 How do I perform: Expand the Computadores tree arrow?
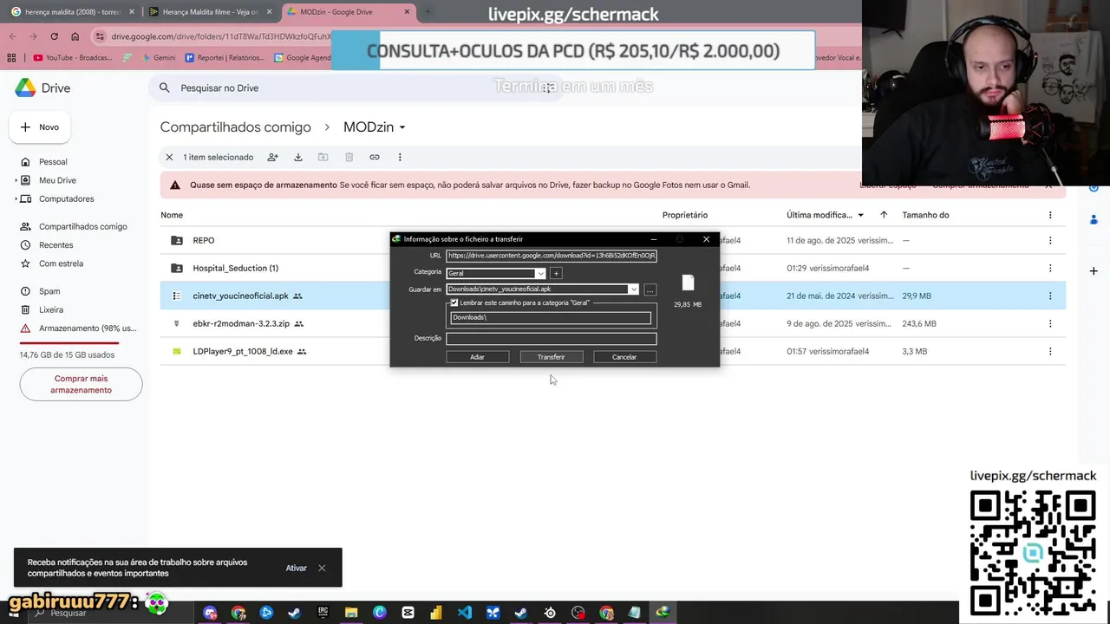pos(16,198)
